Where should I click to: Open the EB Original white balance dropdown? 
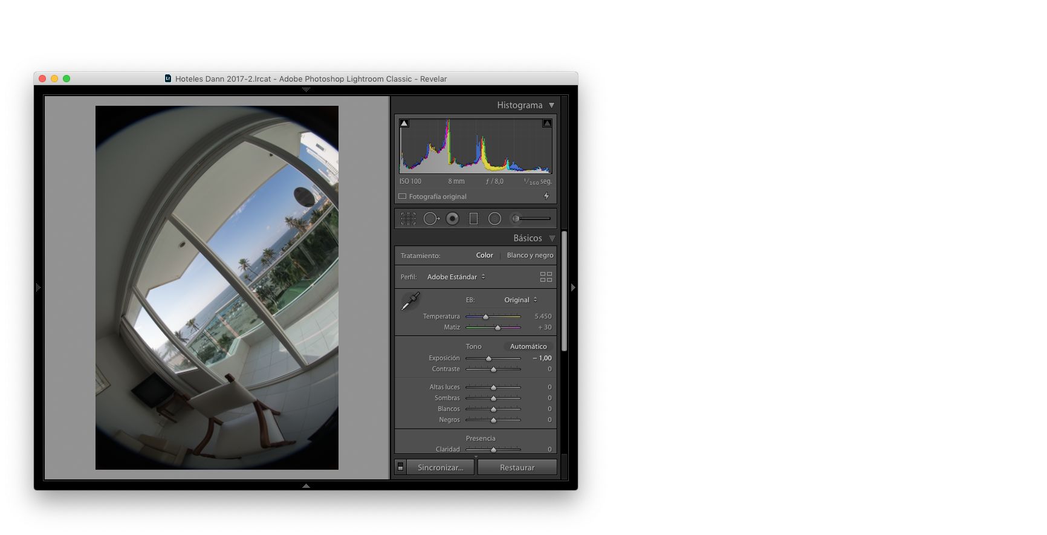click(x=520, y=300)
